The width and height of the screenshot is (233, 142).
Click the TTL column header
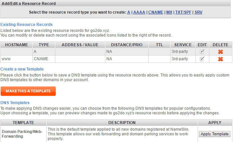[159, 45]
